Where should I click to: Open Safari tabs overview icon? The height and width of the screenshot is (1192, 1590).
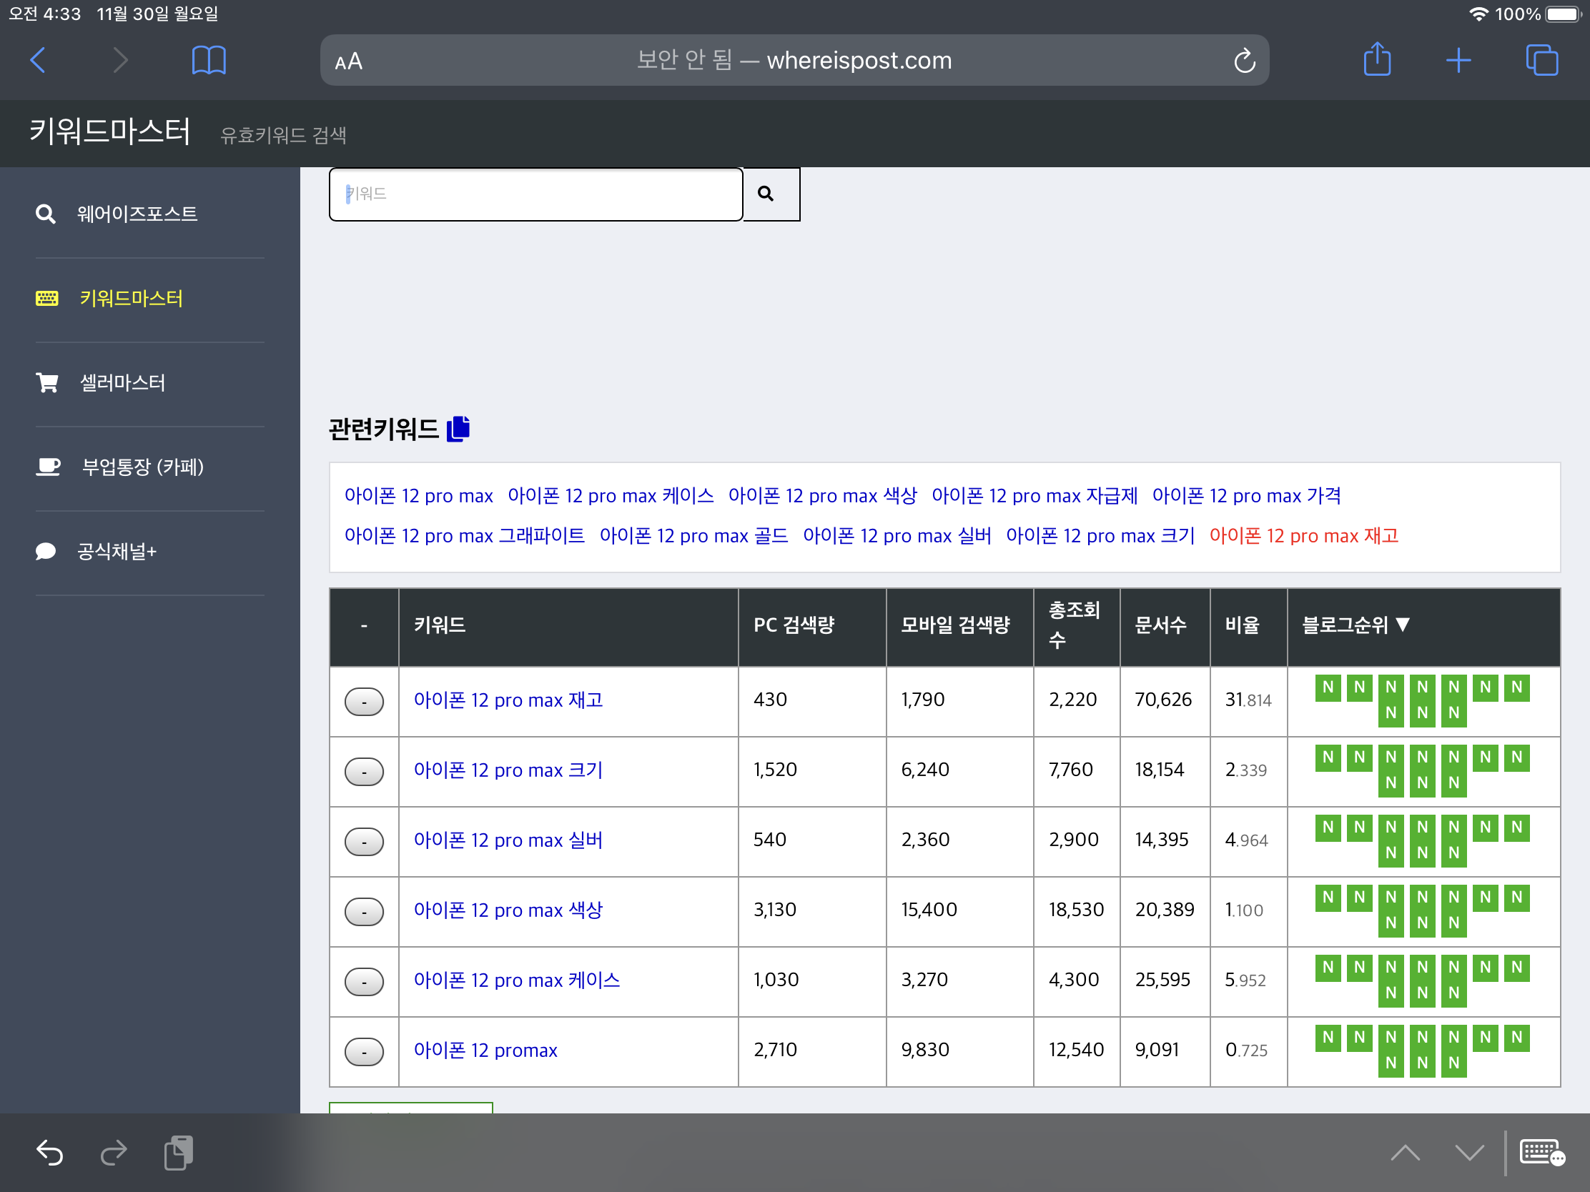pyautogui.click(x=1541, y=60)
